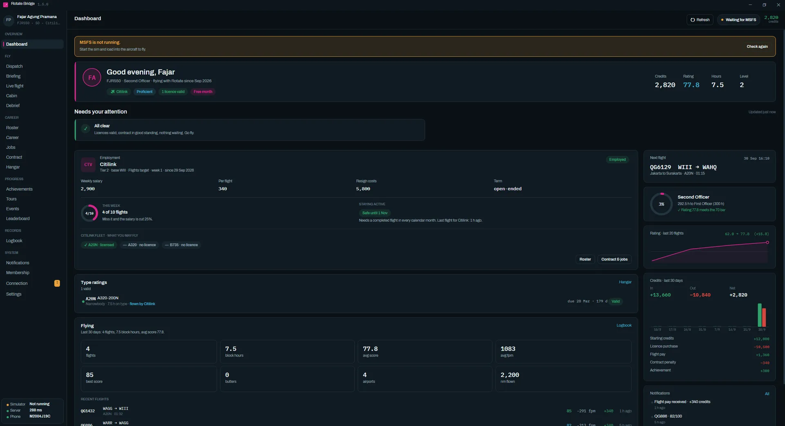This screenshot has height=426, width=785.
Task: Open Debrief from the sidebar
Action: (33, 105)
